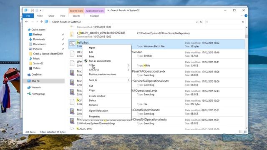This screenshot has height=150, width=267.
Task: Click the hello.bat file icon
Action: tap(72, 44)
